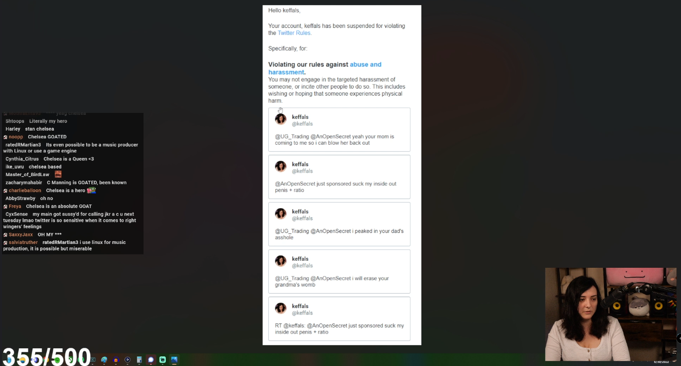Click chat username AbbyStrawby
This screenshot has height=366, width=681.
click(x=20, y=198)
